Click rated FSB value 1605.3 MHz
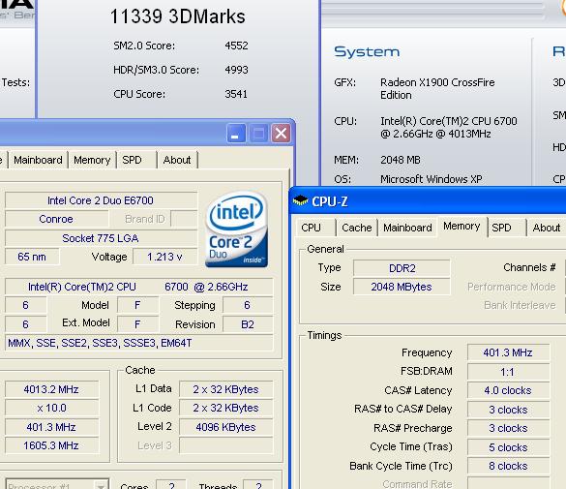The width and height of the screenshot is (566, 489). click(51, 446)
